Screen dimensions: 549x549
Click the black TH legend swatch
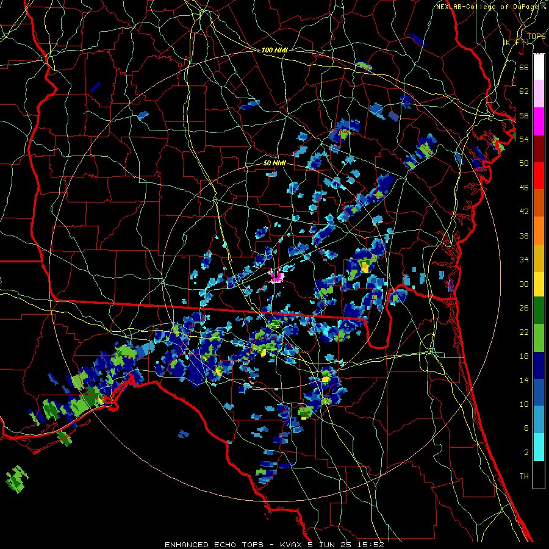click(x=539, y=475)
